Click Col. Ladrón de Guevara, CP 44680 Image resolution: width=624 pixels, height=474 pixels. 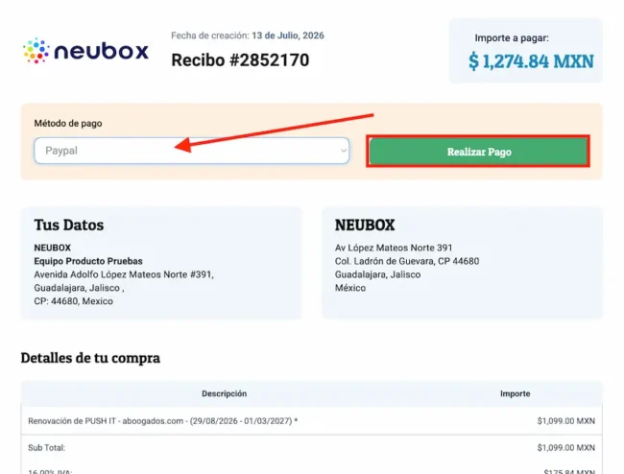coord(407,261)
